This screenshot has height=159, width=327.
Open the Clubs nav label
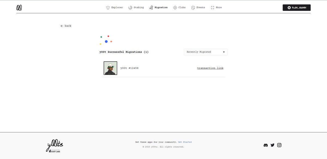(x=182, y=8)
